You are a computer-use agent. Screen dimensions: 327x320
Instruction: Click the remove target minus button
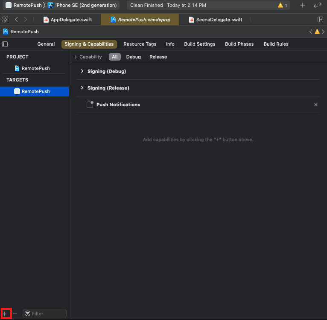[15, 314]
